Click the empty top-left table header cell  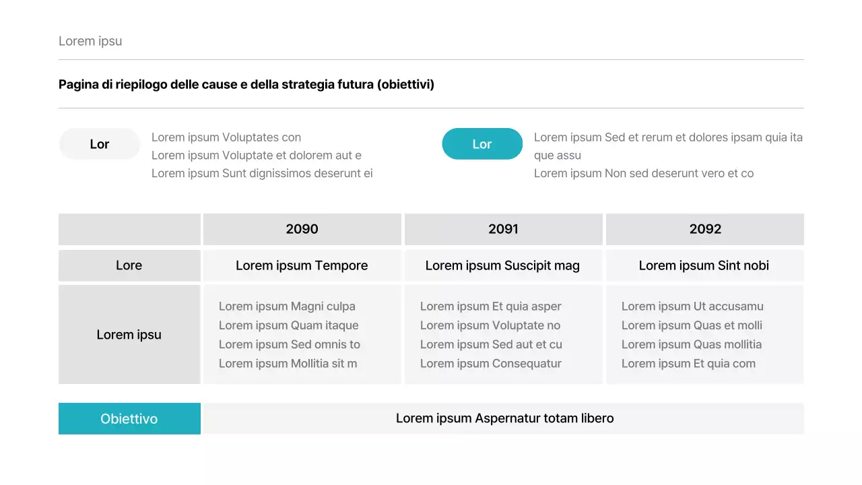click(x=129, y=229)
